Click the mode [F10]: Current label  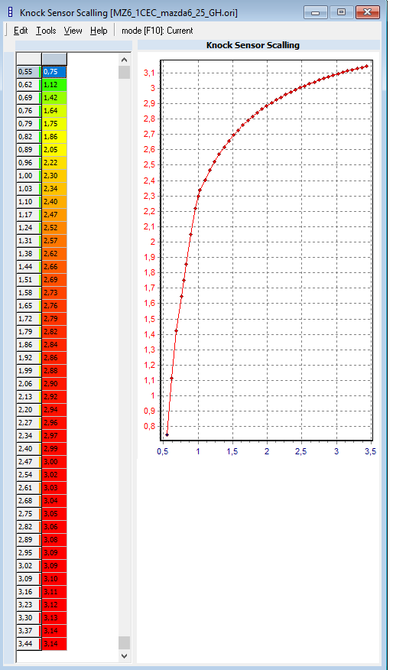[158, 31]
